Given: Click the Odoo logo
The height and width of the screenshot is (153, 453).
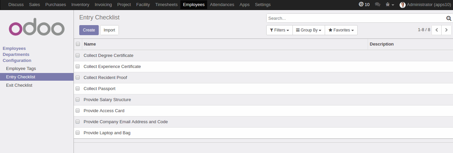Looking at the screenshot, I should point(37,29).
